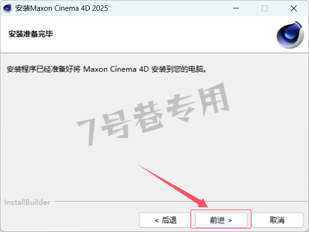Click the Cinema 4D title bar icon

point(7,8)
